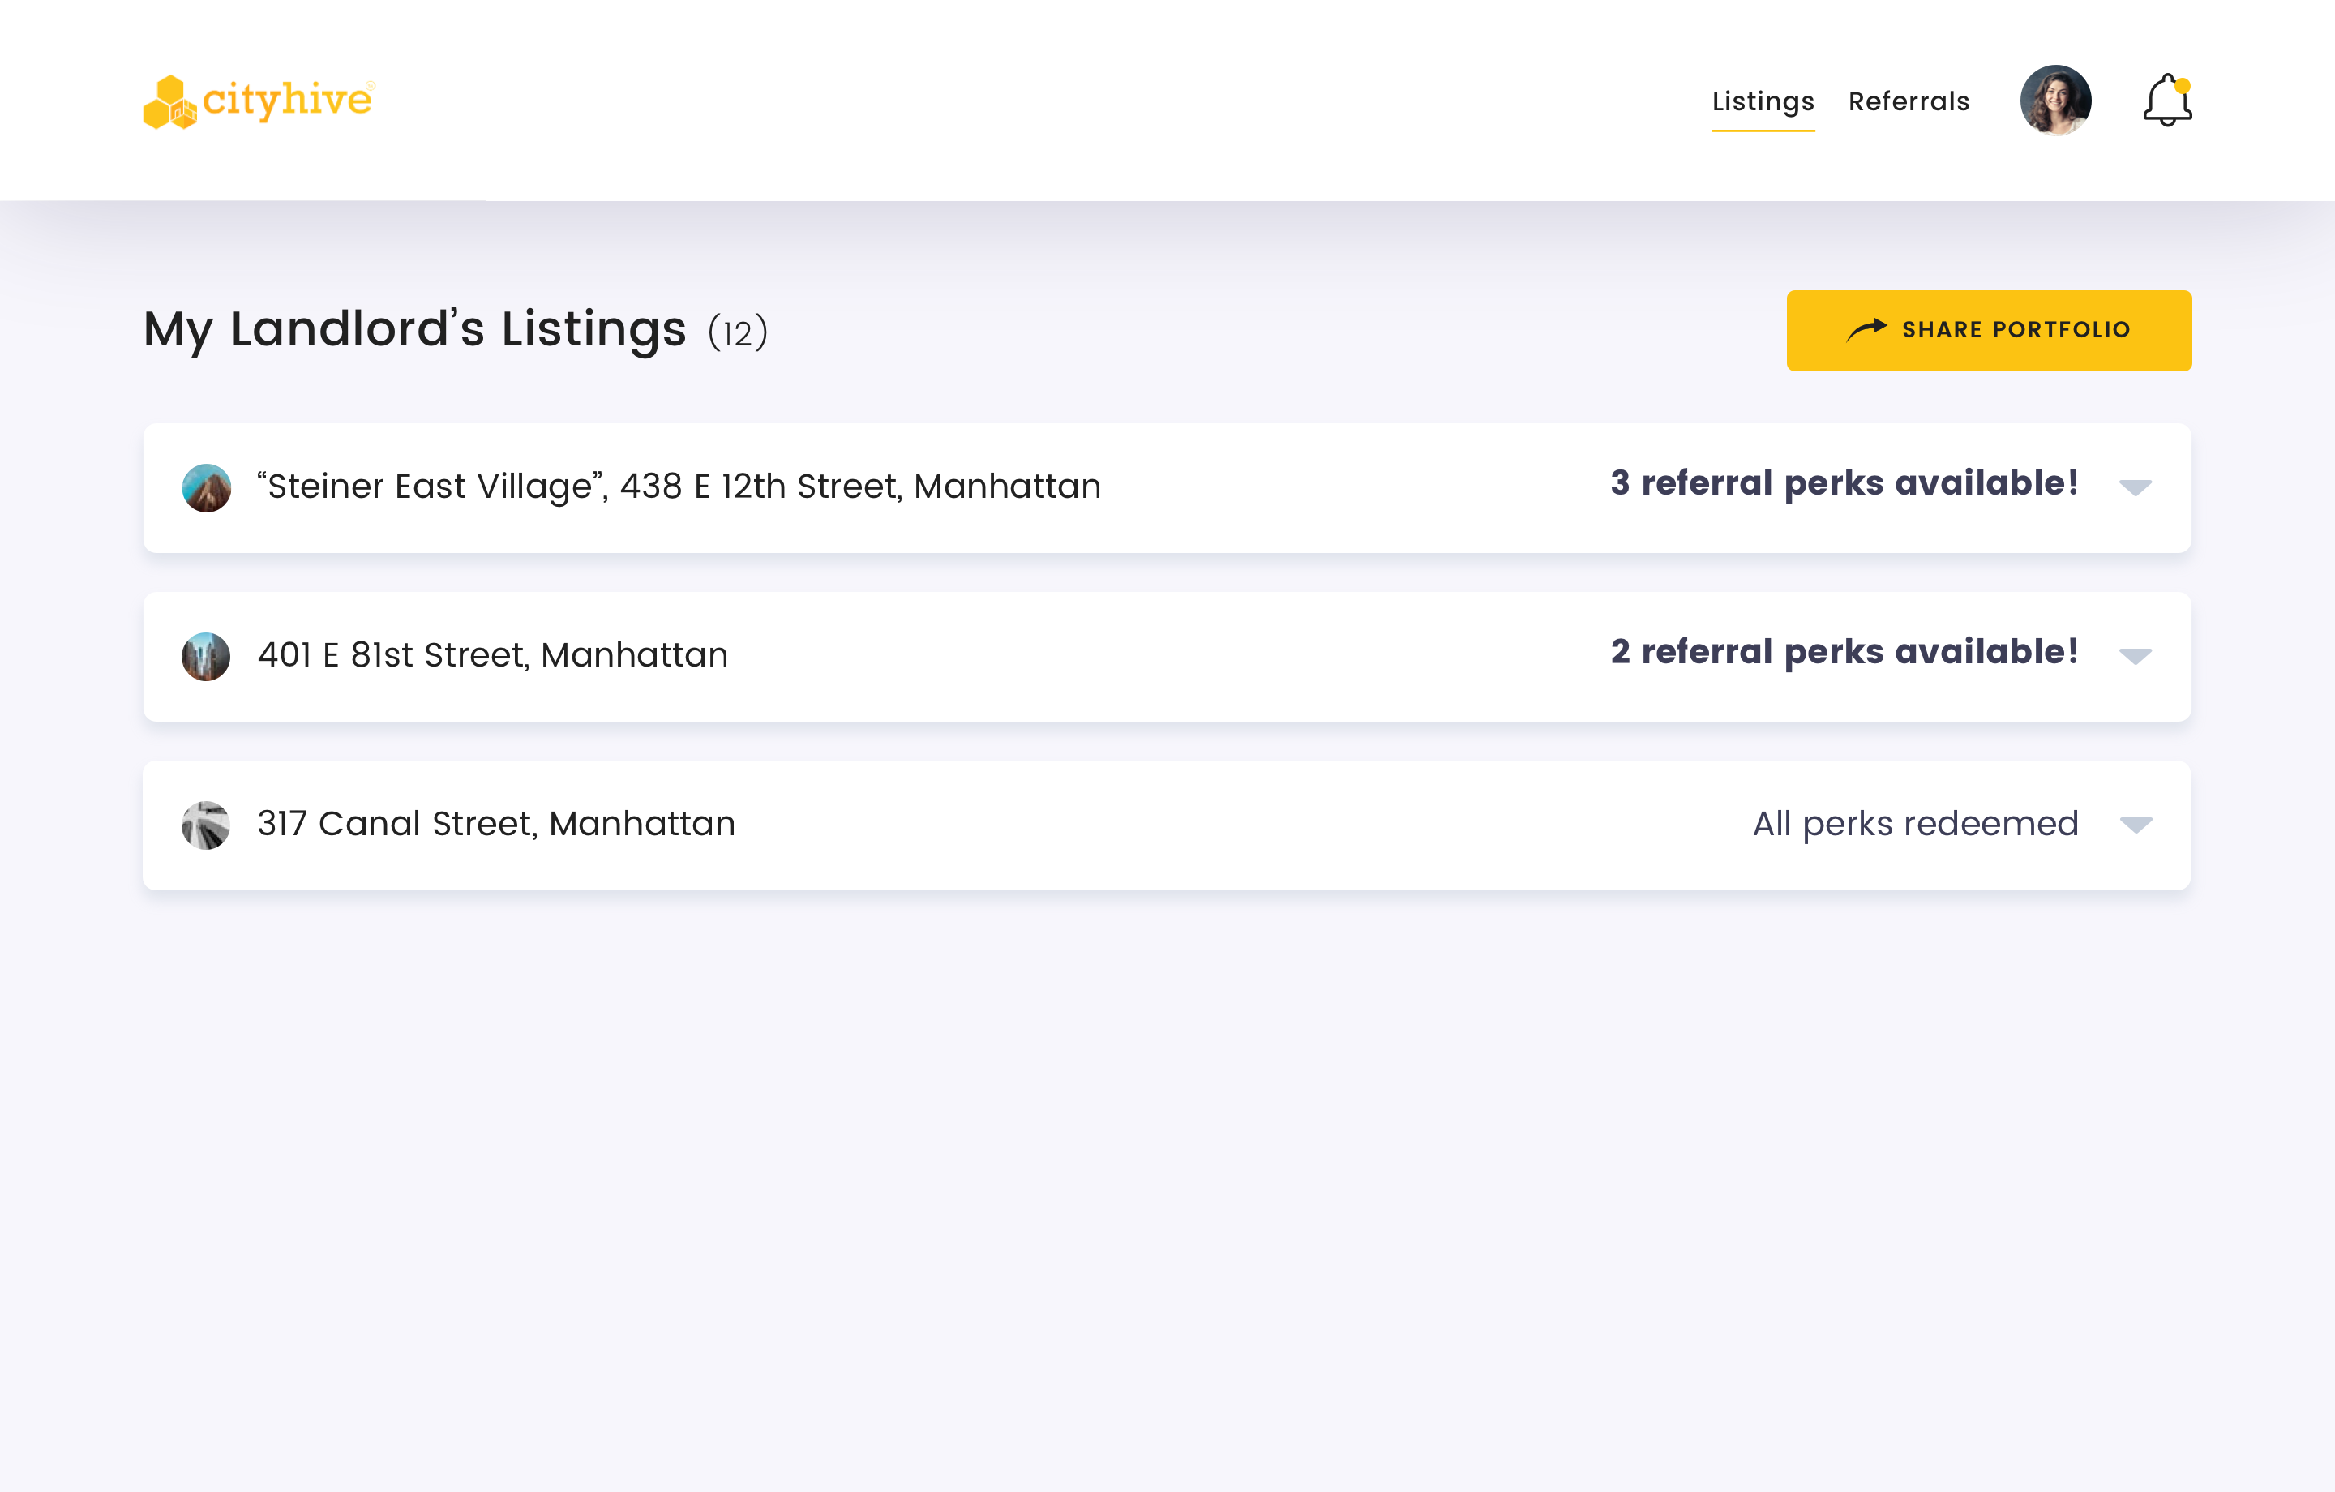The image size is (2335, 1492).
Task: Select the 401 E 81st Street address
Action: (x=493, y=655)
